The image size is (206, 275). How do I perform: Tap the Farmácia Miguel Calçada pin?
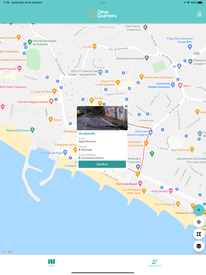[x=51, y=101]
